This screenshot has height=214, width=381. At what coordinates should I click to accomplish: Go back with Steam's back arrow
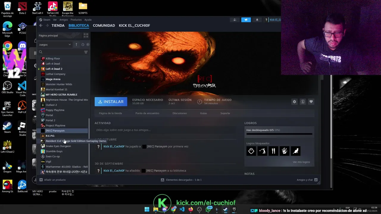tap(41, 26)
